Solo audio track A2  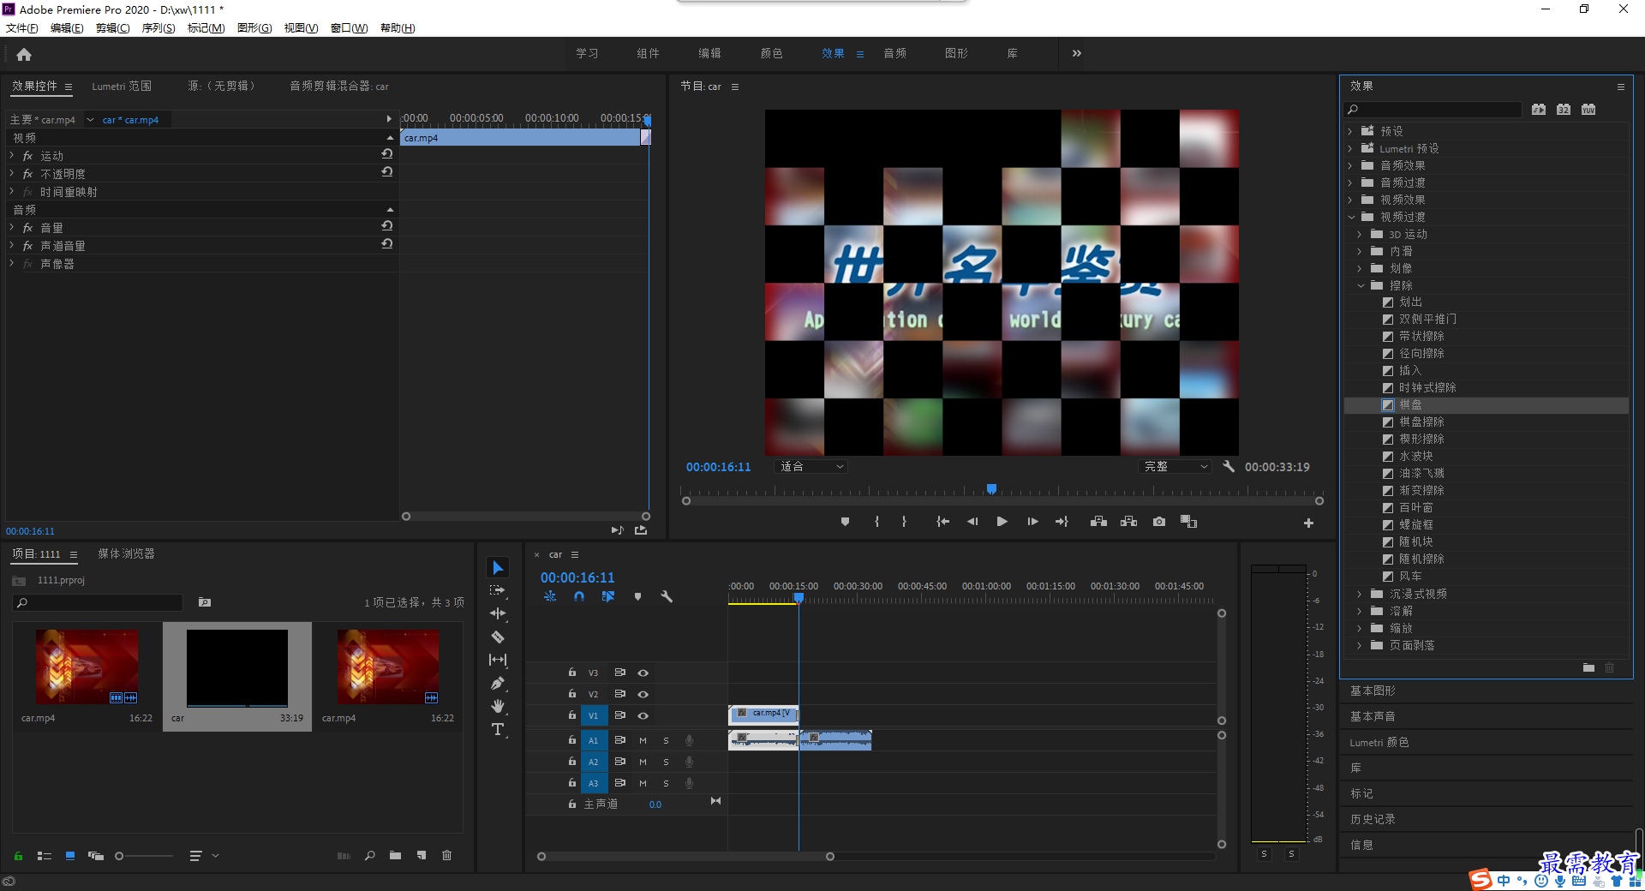pos(666,762)
